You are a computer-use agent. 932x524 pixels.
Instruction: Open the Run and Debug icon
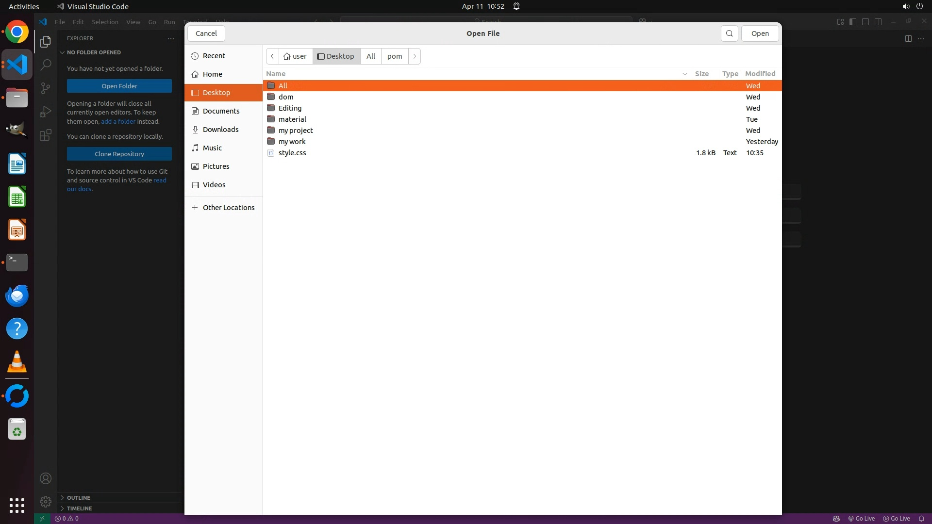(46, 112)
